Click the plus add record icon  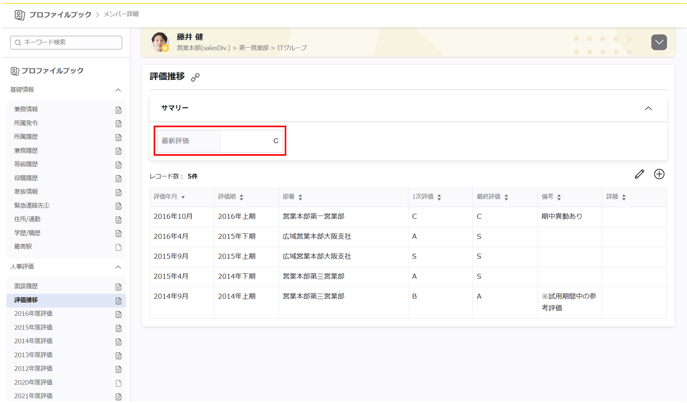[x=659, y=174]
